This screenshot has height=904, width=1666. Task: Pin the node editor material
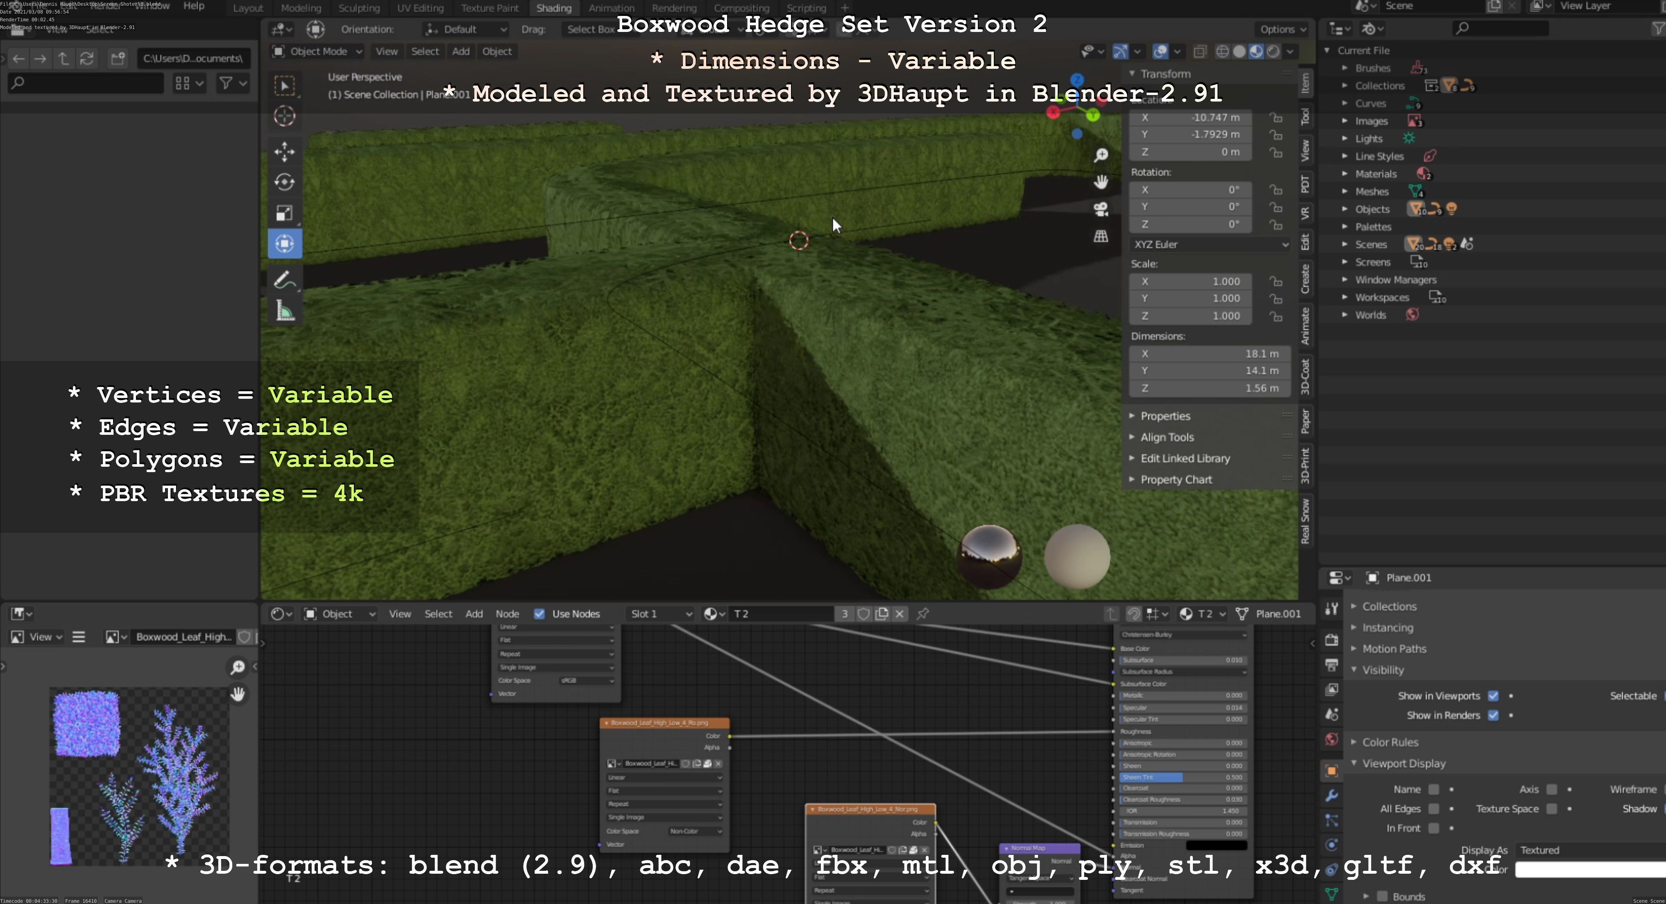tap(923, 614)
